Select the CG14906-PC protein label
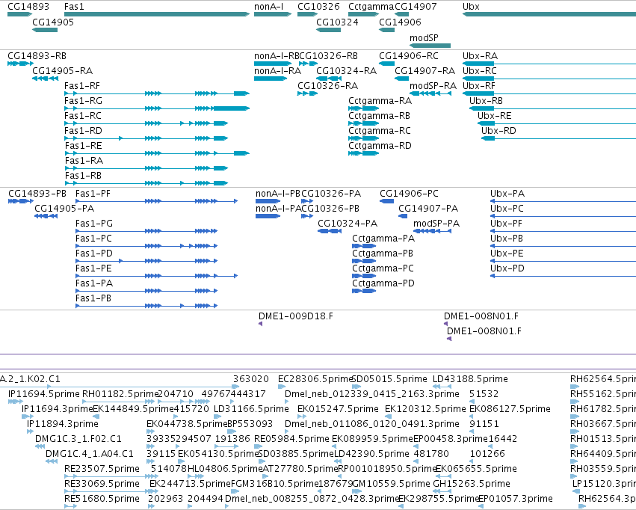The width and height of the screenshot is (636, 510). [410, 194]
